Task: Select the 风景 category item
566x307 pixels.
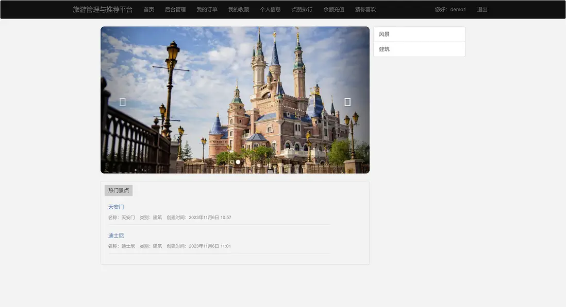Action: (x=419, y=34)
